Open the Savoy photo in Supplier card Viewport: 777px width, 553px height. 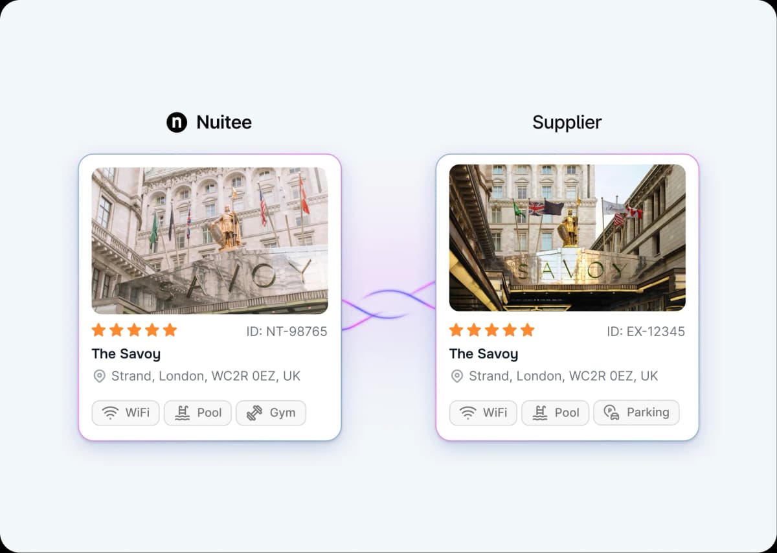[x=567, y=238]
